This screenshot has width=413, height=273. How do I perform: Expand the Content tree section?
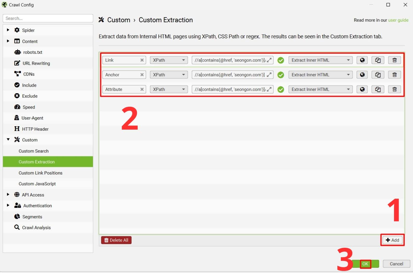pyautogui.click(x=8, y=41)
